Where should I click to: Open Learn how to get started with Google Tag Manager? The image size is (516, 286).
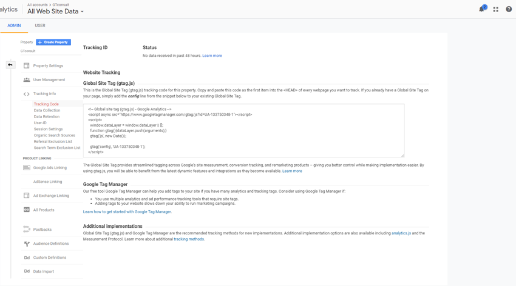(127, 212)
